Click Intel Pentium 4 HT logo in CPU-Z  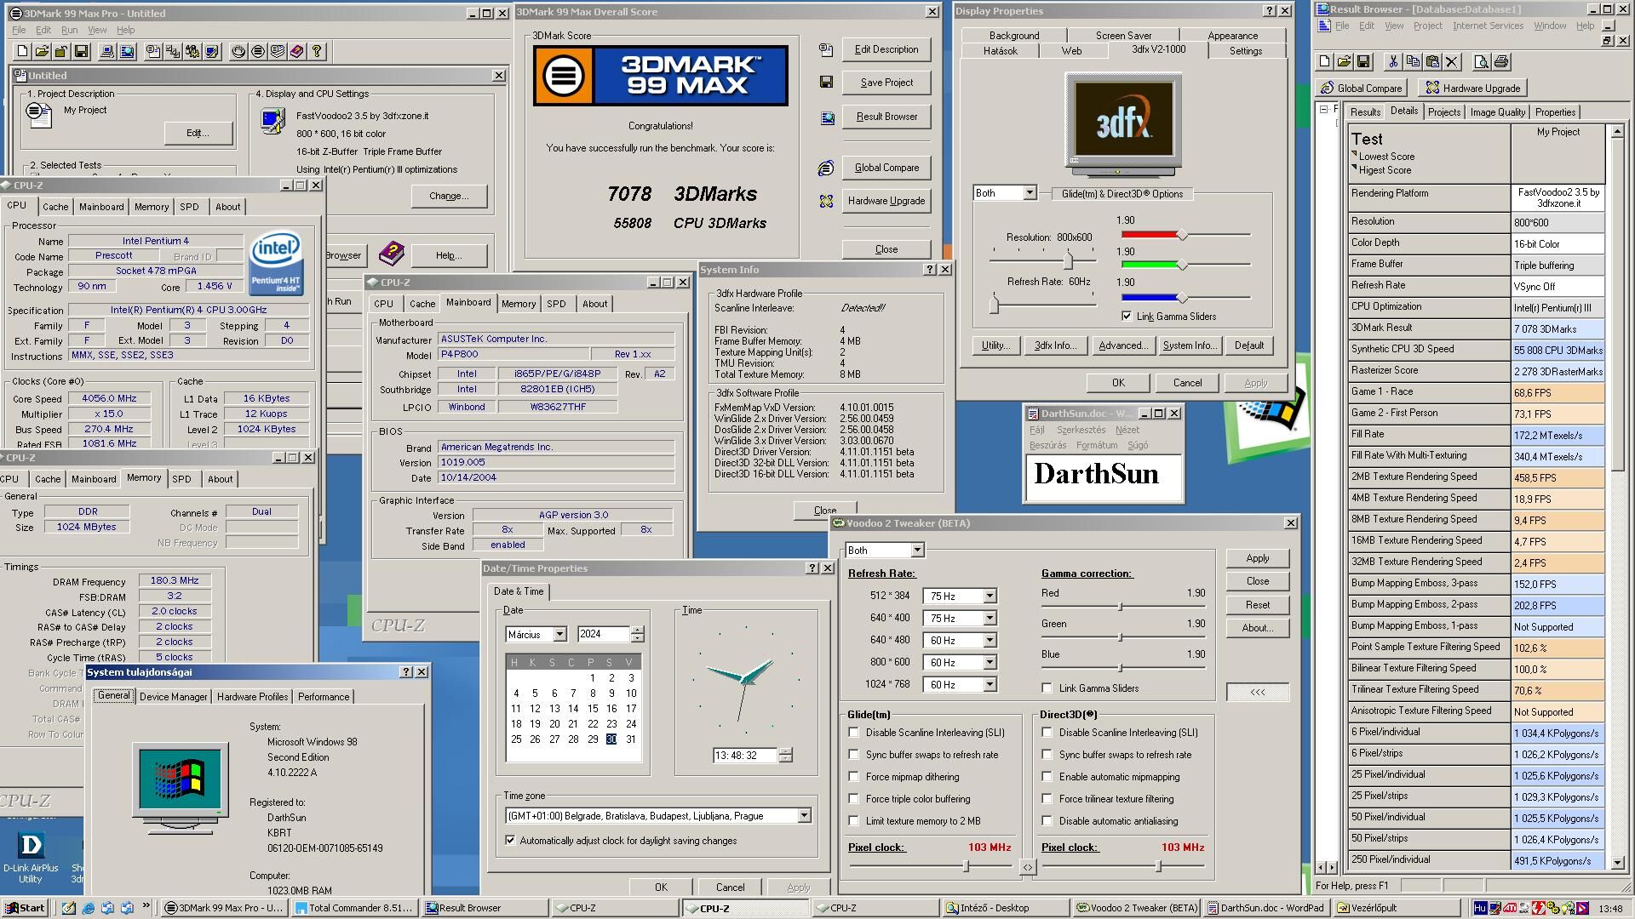pyautogui.click(x=275, y=264)
